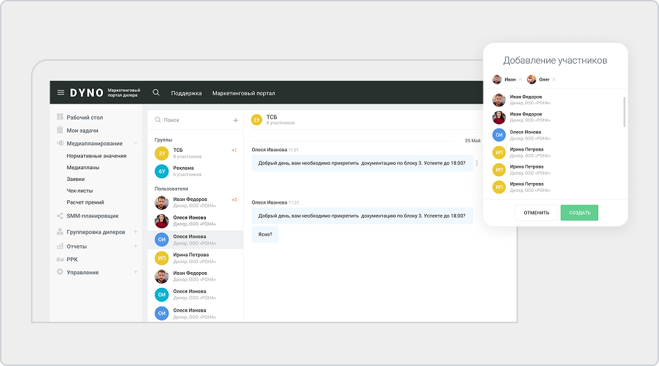The image size is (659, 366).
Task: Remove Иван from selected participants
Action: pos(520,80)
